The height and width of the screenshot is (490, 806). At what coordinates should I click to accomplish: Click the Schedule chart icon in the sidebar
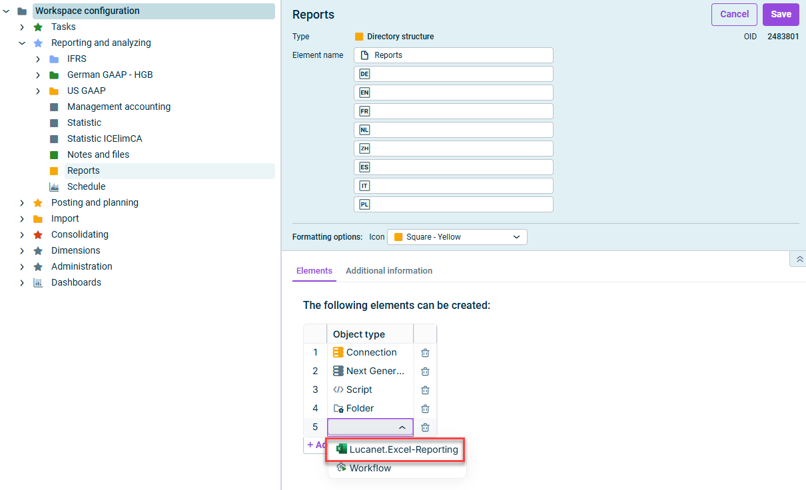54,186
